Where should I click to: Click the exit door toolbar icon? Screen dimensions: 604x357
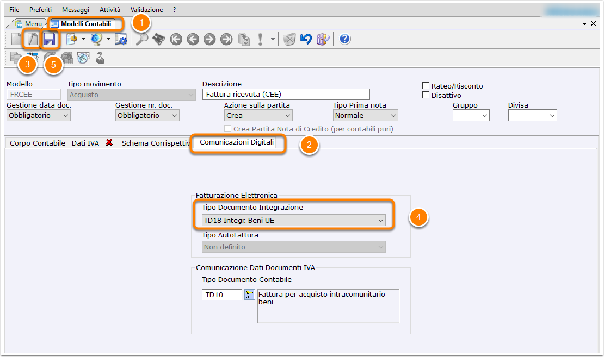(x=323, y=39)
